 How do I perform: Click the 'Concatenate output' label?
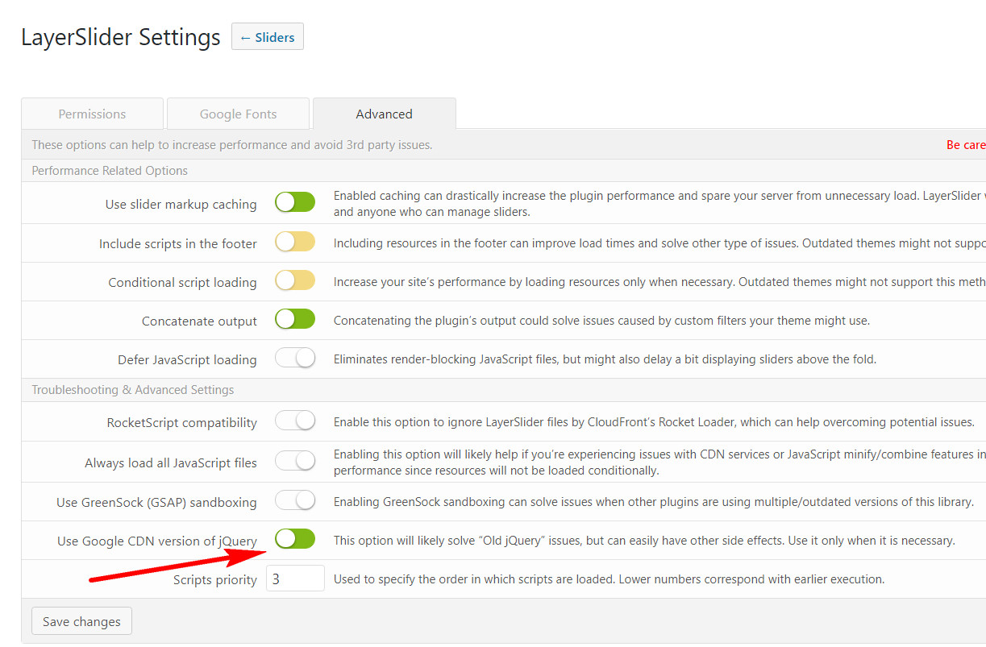pos(199,321)
